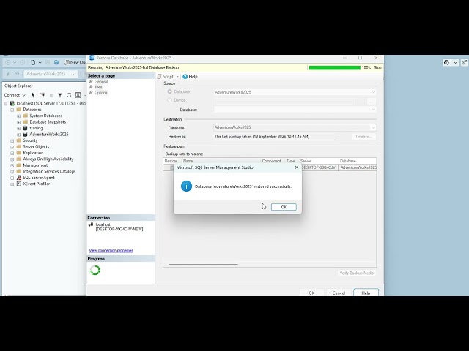Viewport: 469px width, 351px height.
Task: Click the New Item page icon in main toolbar
Action: coord(32,62)
